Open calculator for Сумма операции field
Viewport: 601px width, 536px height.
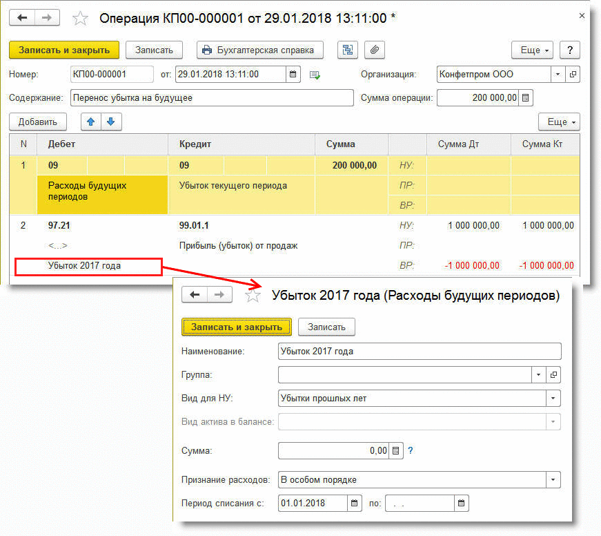526,98
